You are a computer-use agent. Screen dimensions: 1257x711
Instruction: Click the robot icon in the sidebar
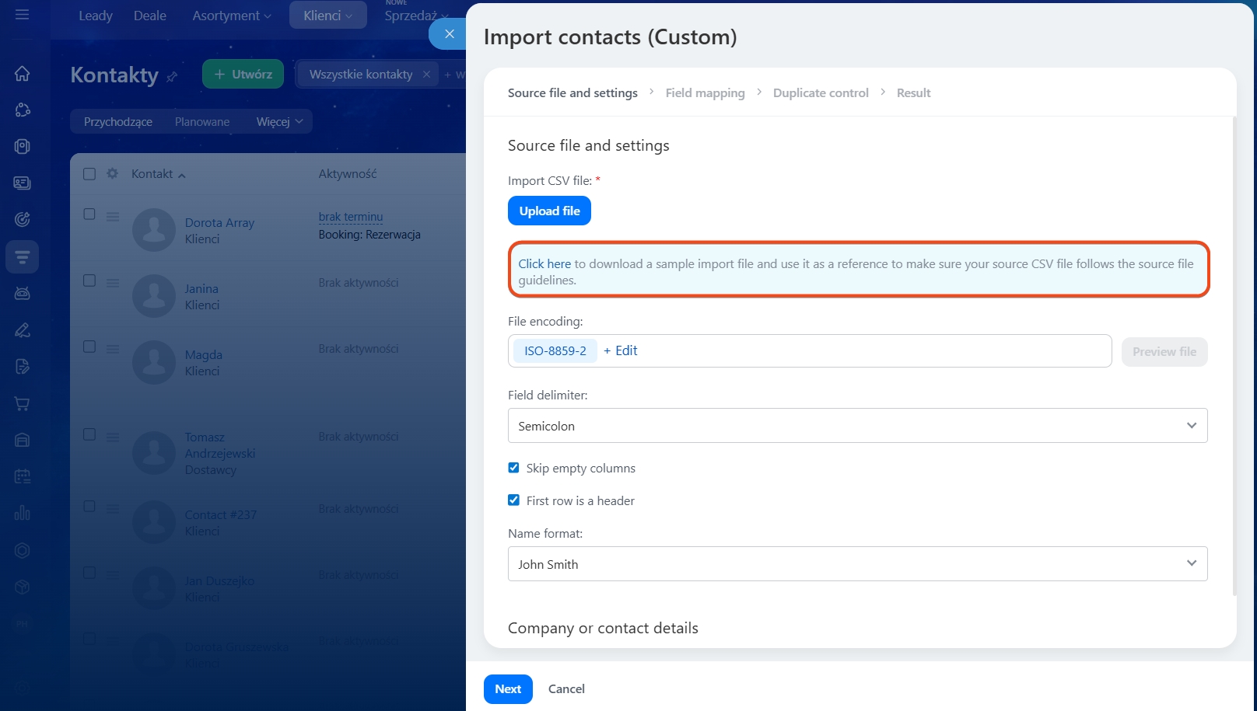(22, 293)
